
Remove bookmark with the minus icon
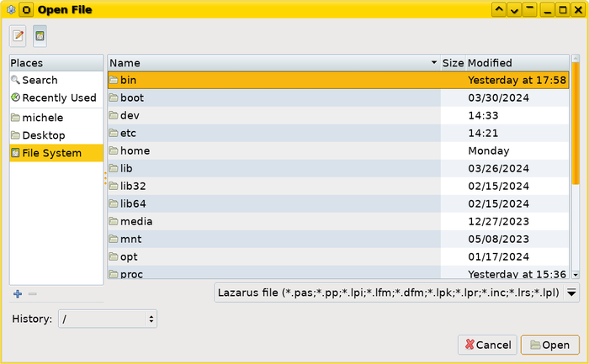pyautogui.click(x=33, y=294)
